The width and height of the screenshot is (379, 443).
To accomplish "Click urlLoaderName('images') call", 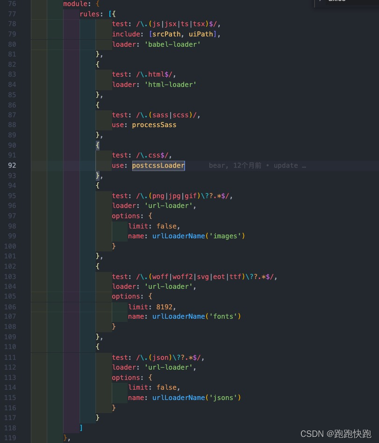I will tap(199, 236).
